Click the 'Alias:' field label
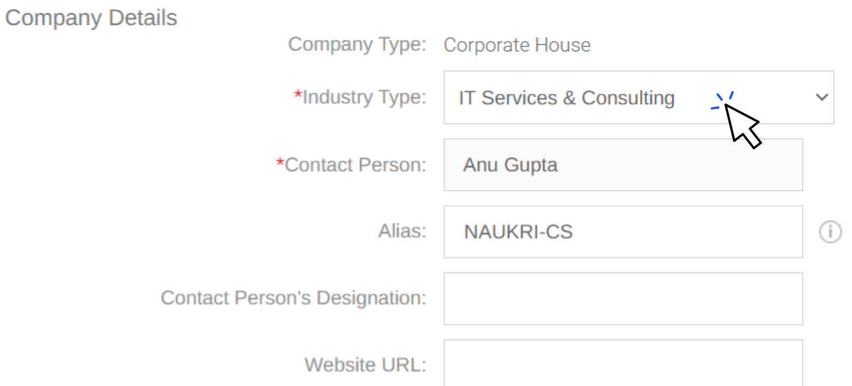This screenshot has width=852, height=386. point(402,232)
